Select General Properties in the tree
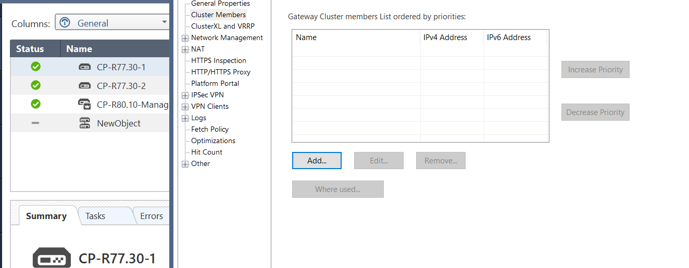Viewport: 689px width, 268px height. point(220,4)
